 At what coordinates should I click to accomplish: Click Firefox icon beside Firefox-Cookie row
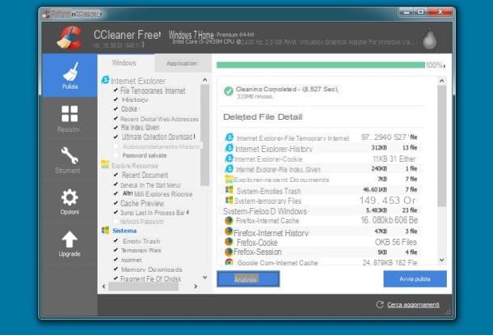tap(229, 242)
